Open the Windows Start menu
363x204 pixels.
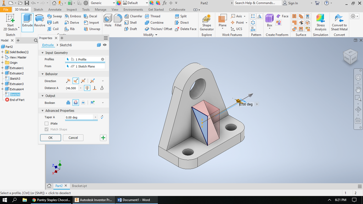point(4,200)
